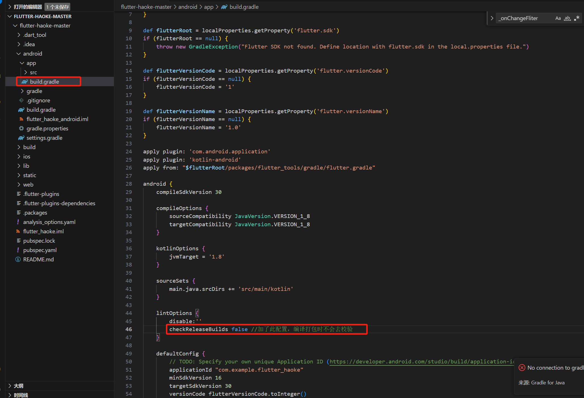This screenshot has width=584, height=398.
Task: Open flutter_haoke_android.iml file
Action: pyautogui.click(x=57, y=119)
